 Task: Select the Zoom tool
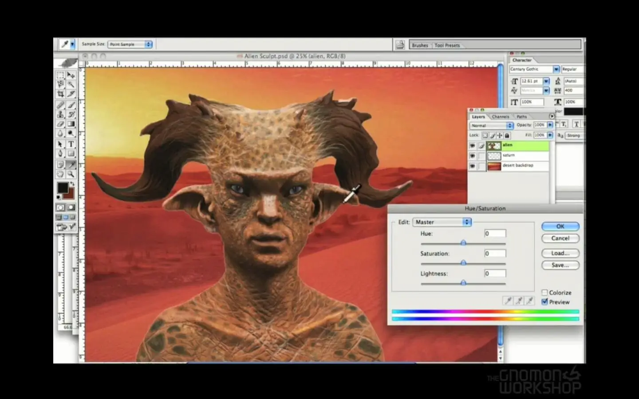pyautogui.click(x=71, y=174)
